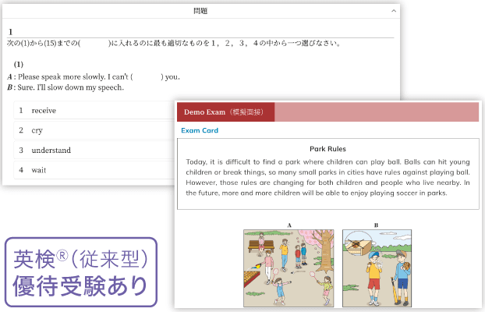Open the Demo Exam tab
Screen dimensions: 485x312
(x=225, y=112)
